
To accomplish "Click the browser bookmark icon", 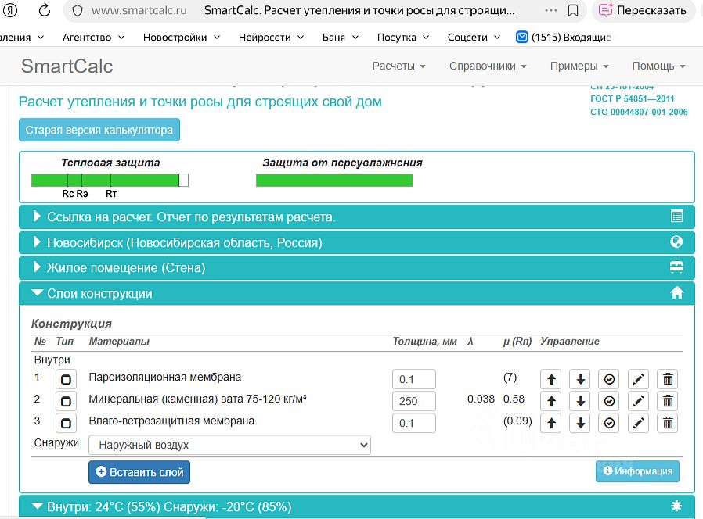I will 573,11.
